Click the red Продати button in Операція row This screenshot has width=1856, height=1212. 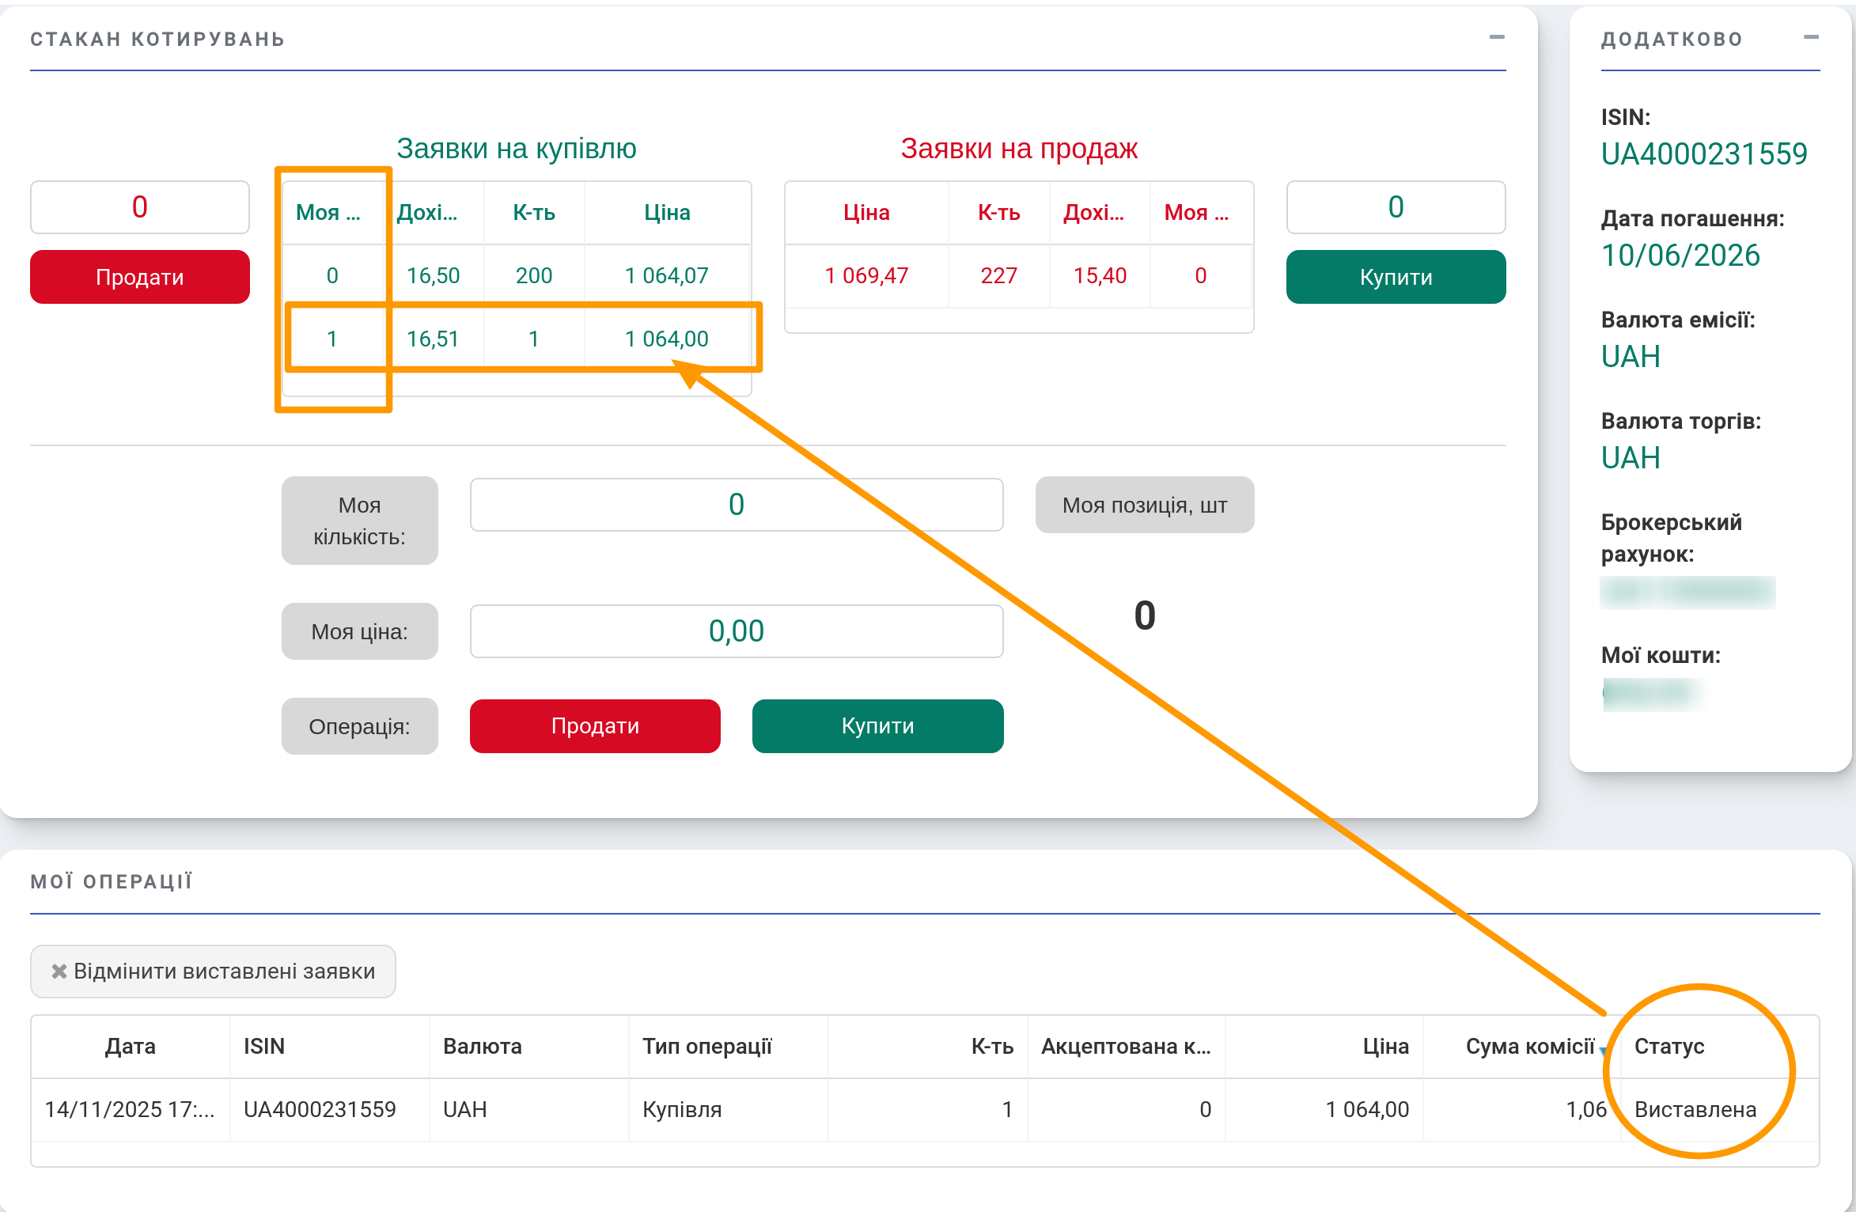(595, 725)
